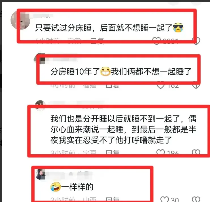Reply to the 宁夏 commenter

point(113,153)
